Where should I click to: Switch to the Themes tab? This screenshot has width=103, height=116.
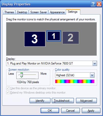click(9, 12)
